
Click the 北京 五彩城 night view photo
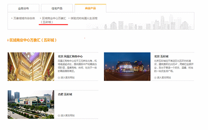[127, 67]
